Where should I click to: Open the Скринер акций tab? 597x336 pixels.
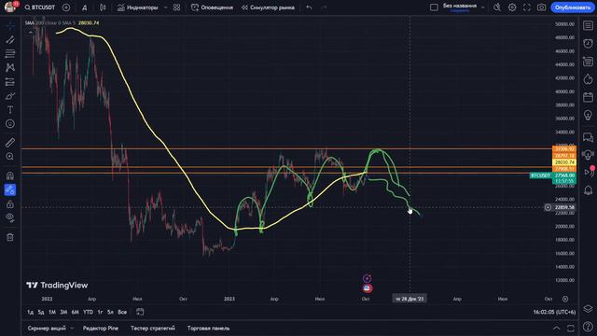(x=47, y=328)
